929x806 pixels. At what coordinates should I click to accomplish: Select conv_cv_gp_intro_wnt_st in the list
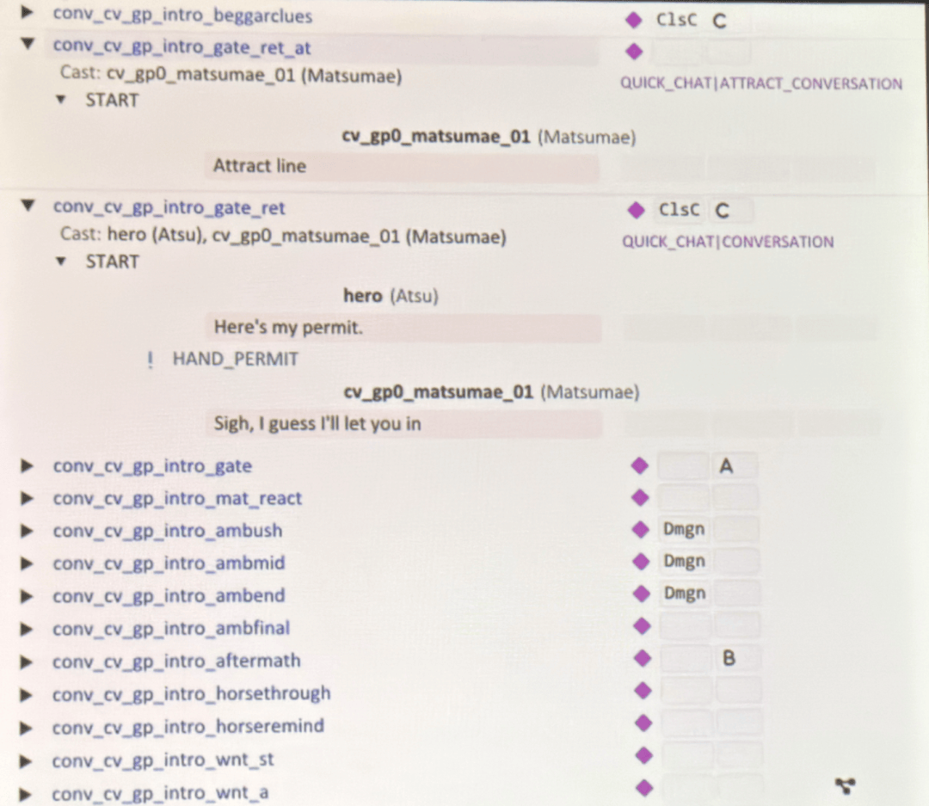pyautogui.click(x=163, y=760)
